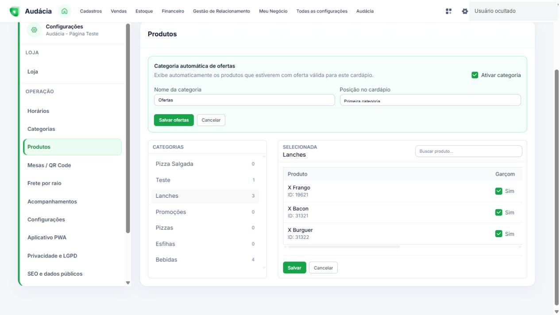560x315 pixels.
Task: Go to the home icon beside Audácia
Action: 65,11
